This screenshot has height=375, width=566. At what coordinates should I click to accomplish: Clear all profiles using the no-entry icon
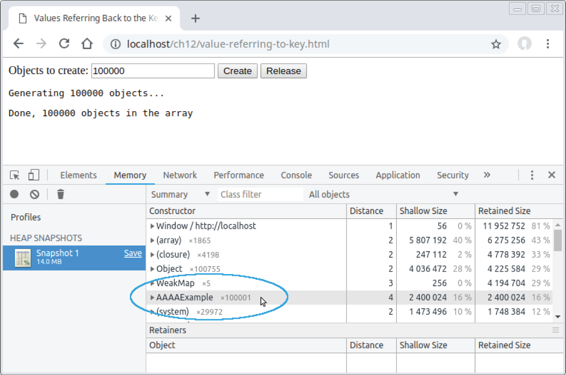pos(35,194)
